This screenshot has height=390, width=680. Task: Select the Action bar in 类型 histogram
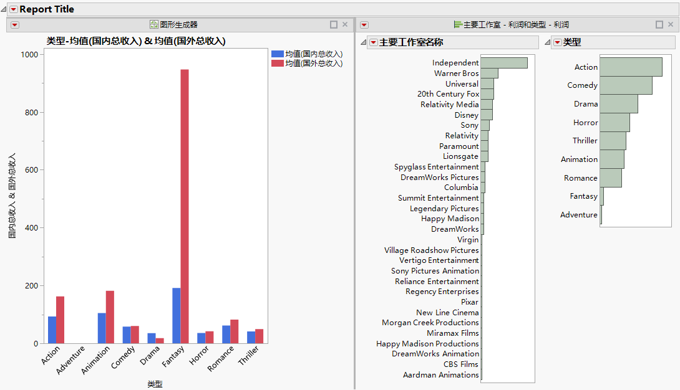[x=631, y=67]
